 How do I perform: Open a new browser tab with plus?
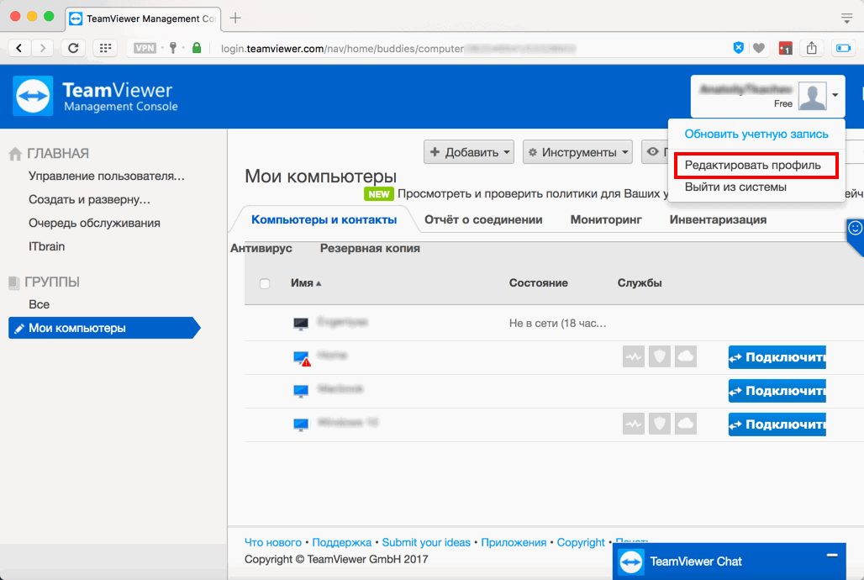235,18
